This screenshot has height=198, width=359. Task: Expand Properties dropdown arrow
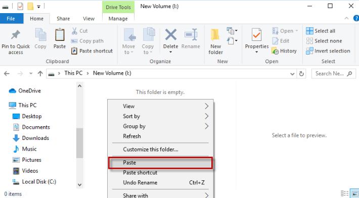click(257, 52)
